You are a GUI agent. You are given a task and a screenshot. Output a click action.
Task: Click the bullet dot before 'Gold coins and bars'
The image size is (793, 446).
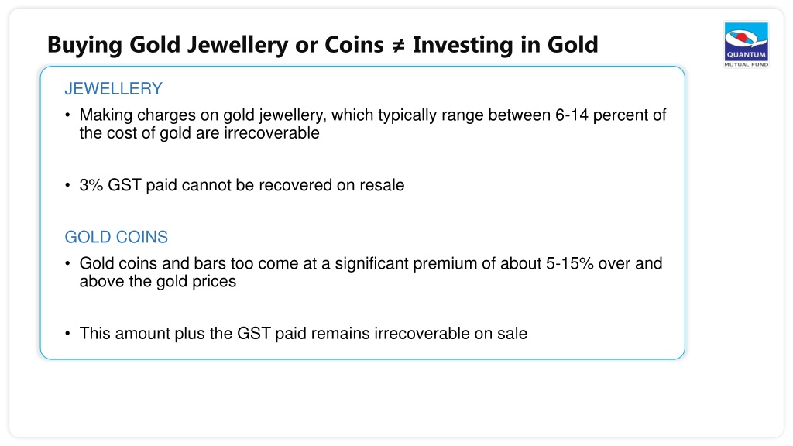(x=68, y=263)
